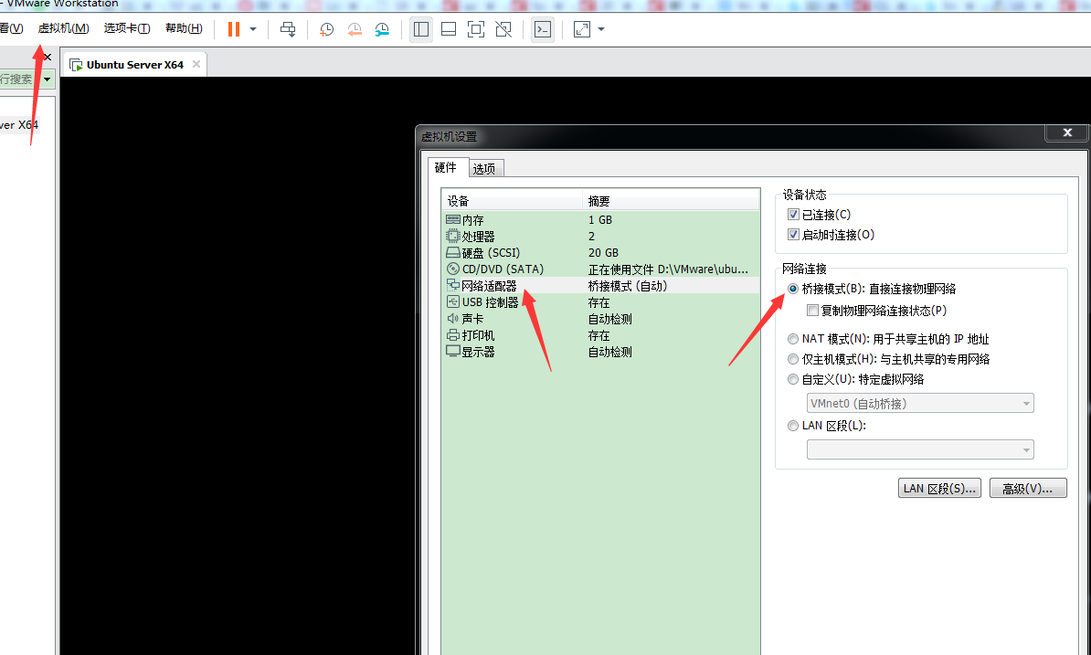Open the empty LAN 区段 combo box
1091x655 pixels.
coord(920,449)
